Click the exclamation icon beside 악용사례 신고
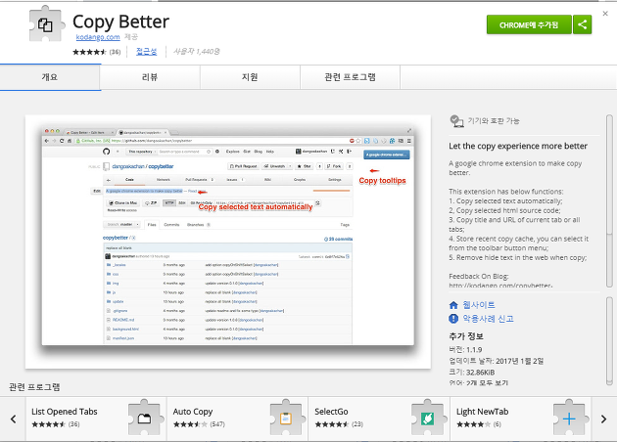 (453, 319)
